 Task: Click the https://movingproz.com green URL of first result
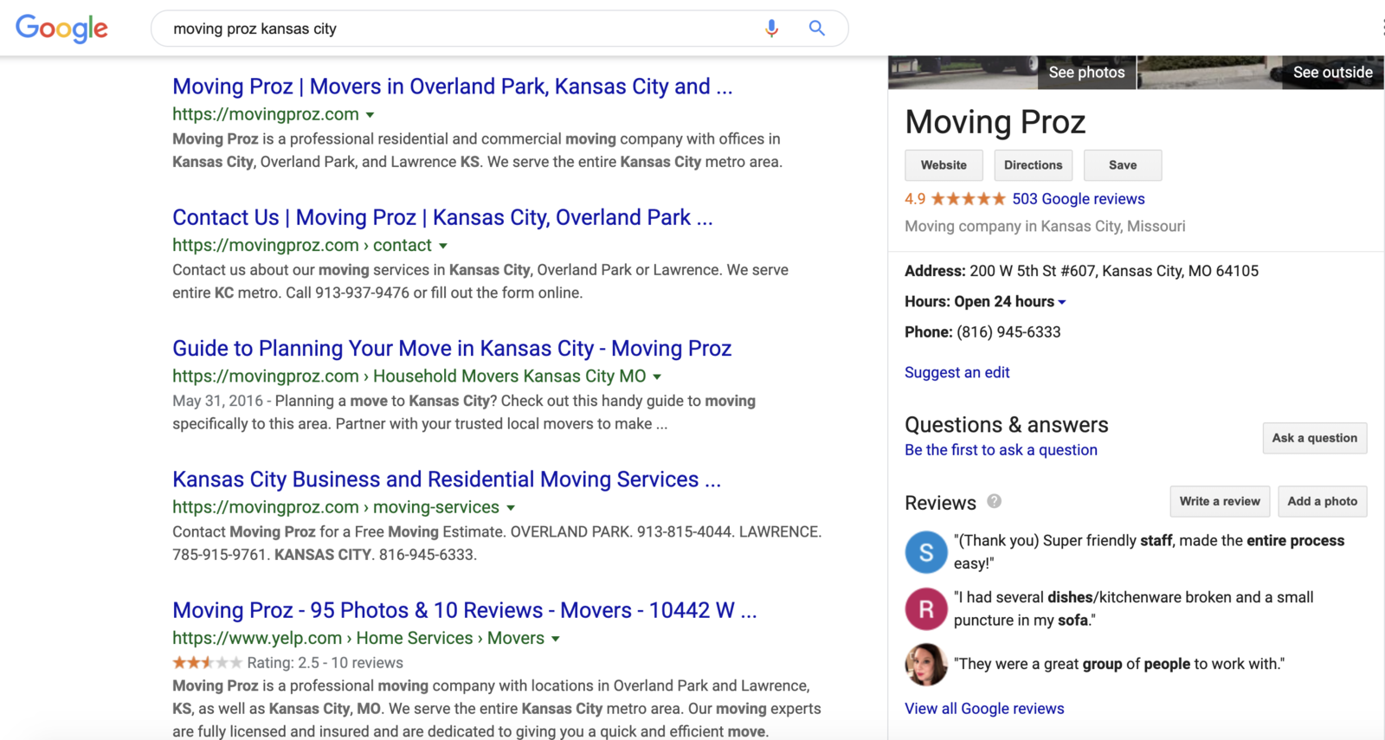point(266,114)
